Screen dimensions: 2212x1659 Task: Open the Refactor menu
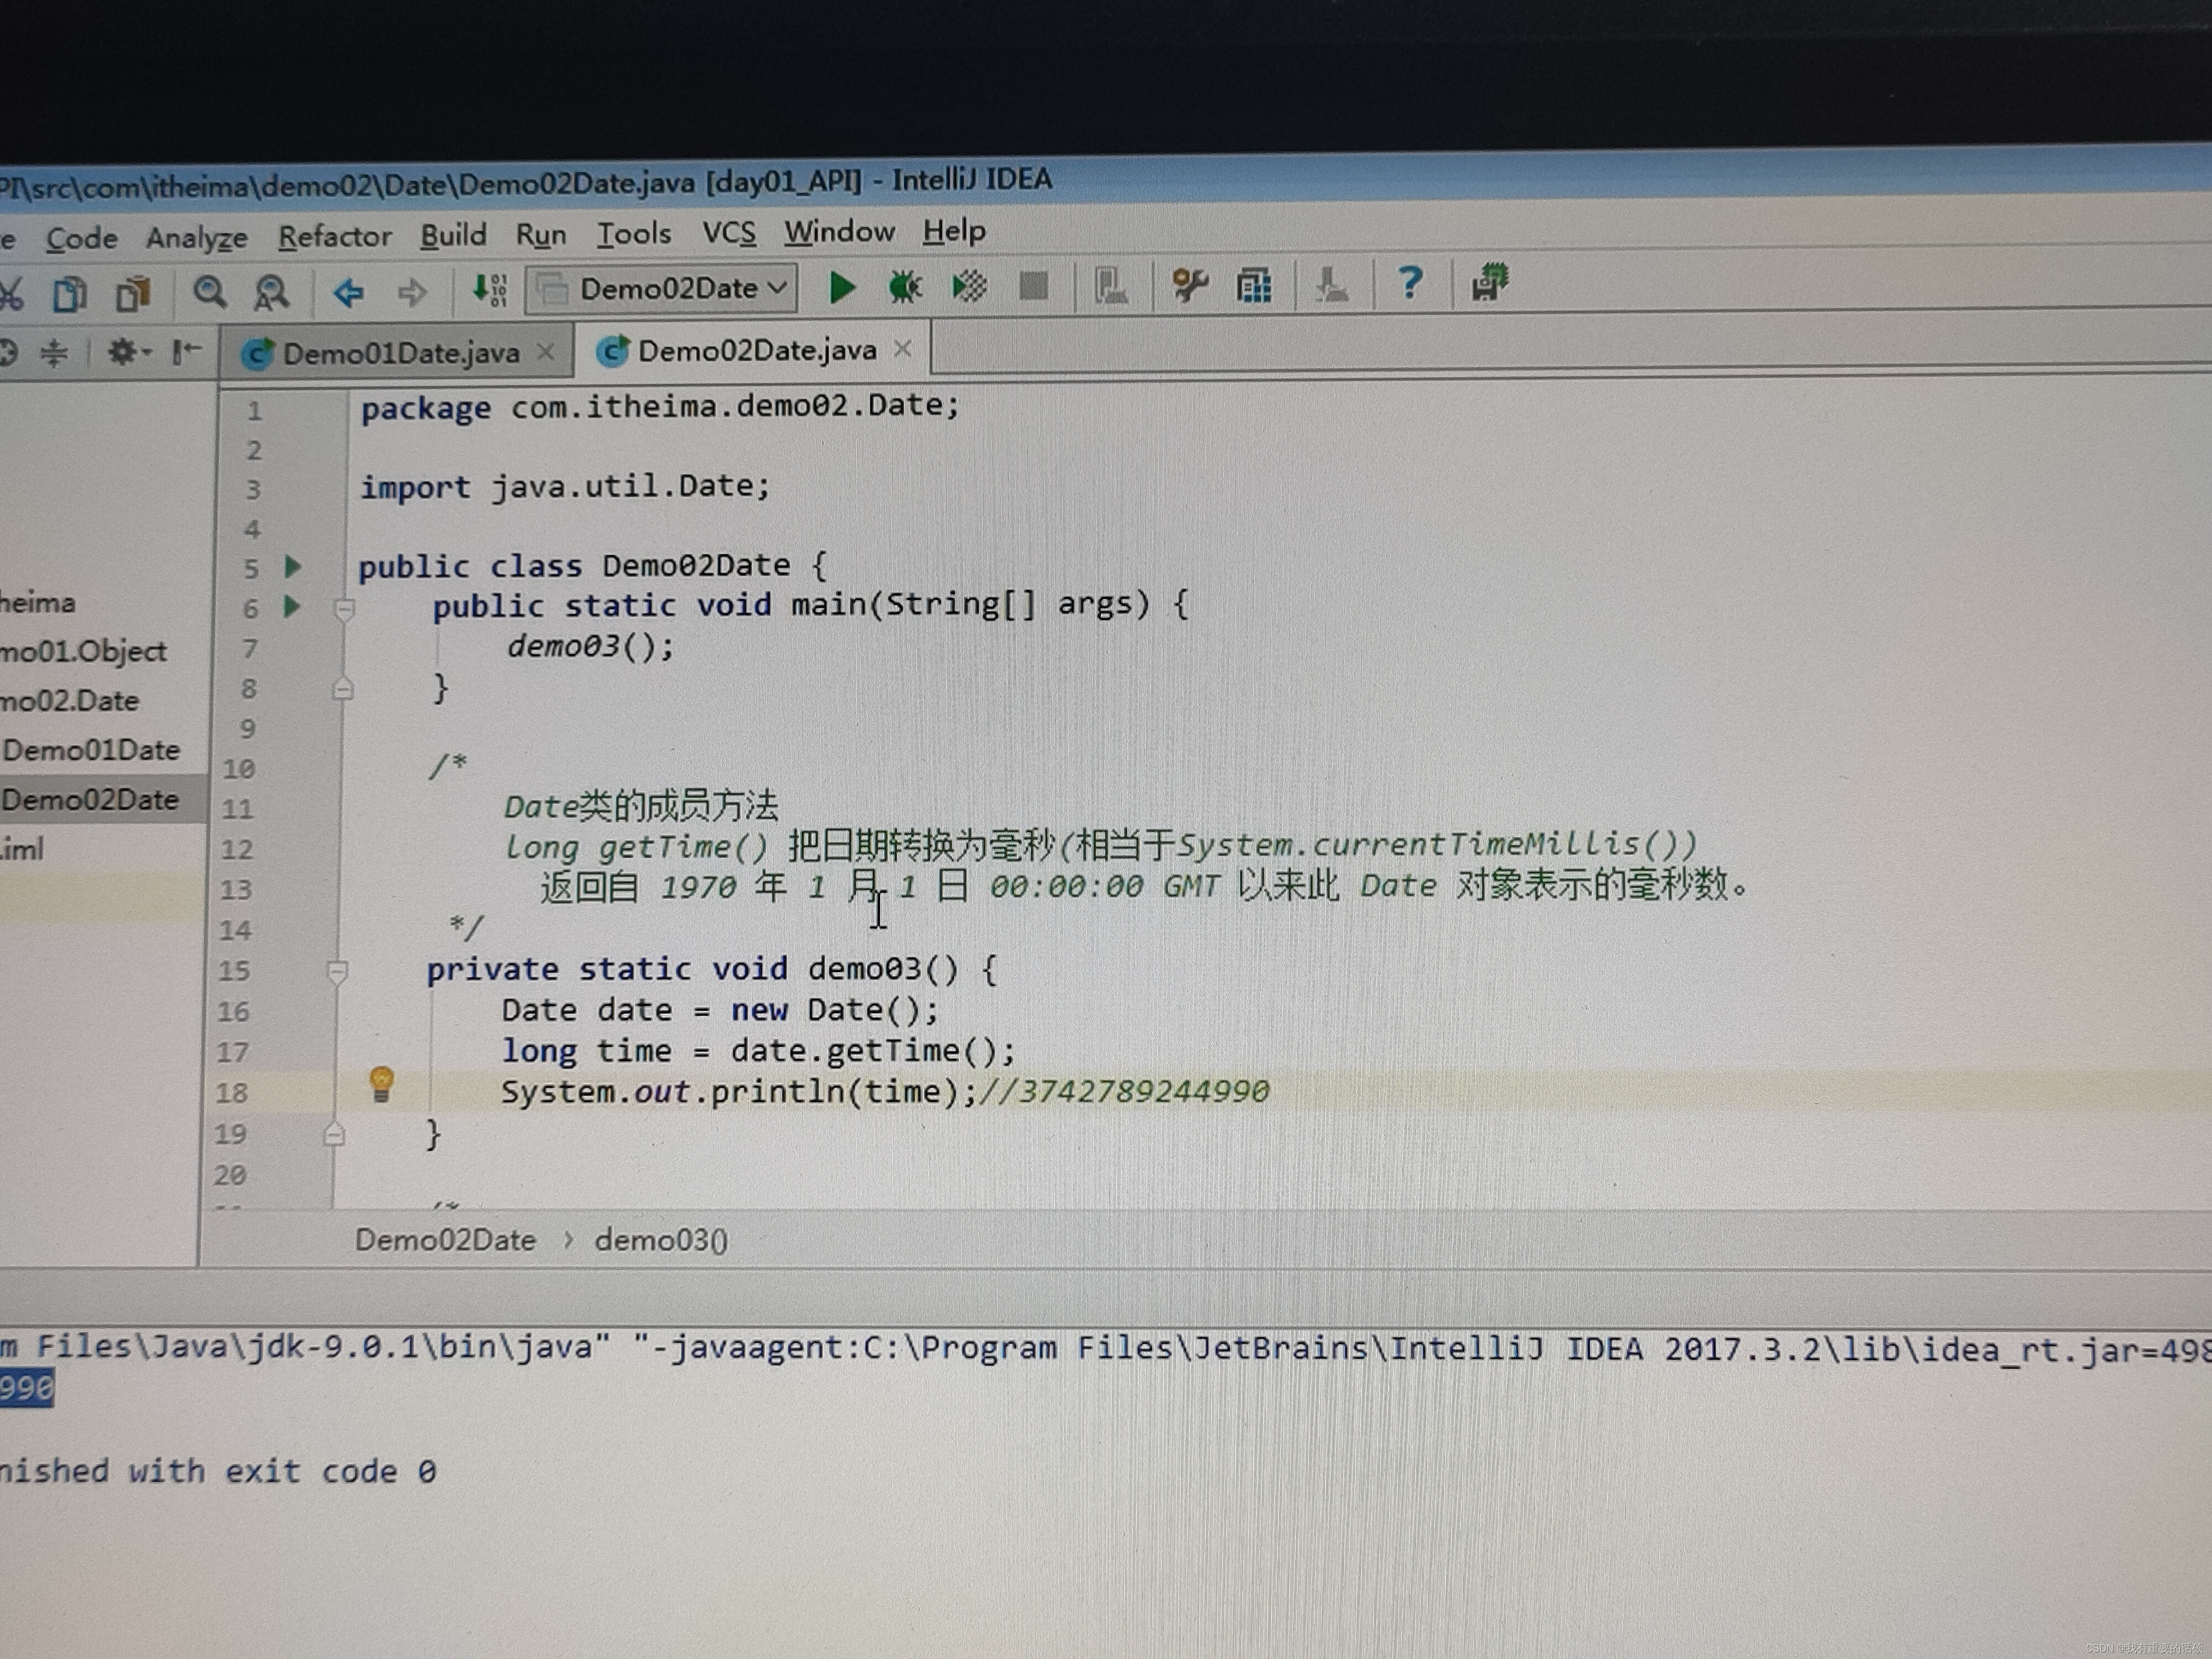pyautogui.click(x=334, y=236)
